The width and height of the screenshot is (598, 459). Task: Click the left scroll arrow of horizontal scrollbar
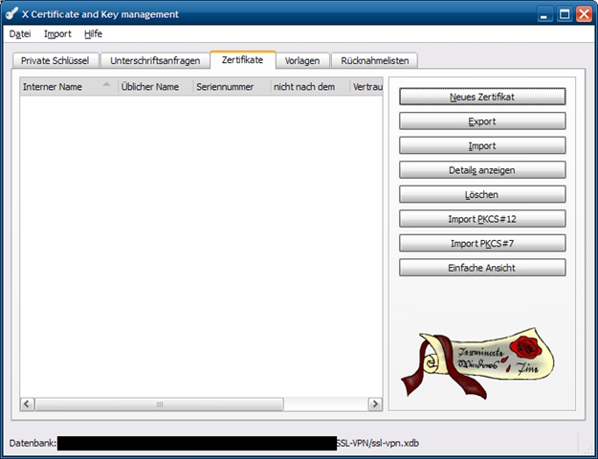click(x=27, y=404)
